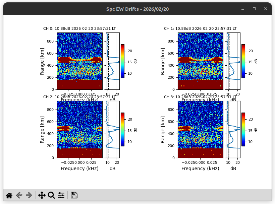Select the Zoom magnifier tool
Image resolution: width=275 pixels, height=204 pixels.
click(x=51, y=195)
